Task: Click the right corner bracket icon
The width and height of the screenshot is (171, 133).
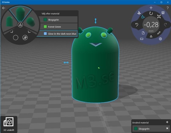Action: [29, 32]
